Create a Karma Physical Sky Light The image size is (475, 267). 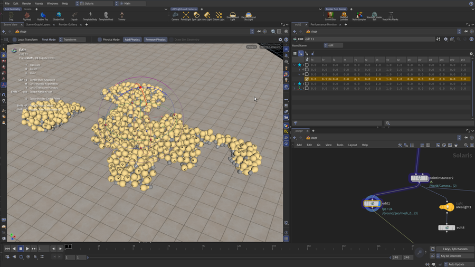tap(249, 16)
